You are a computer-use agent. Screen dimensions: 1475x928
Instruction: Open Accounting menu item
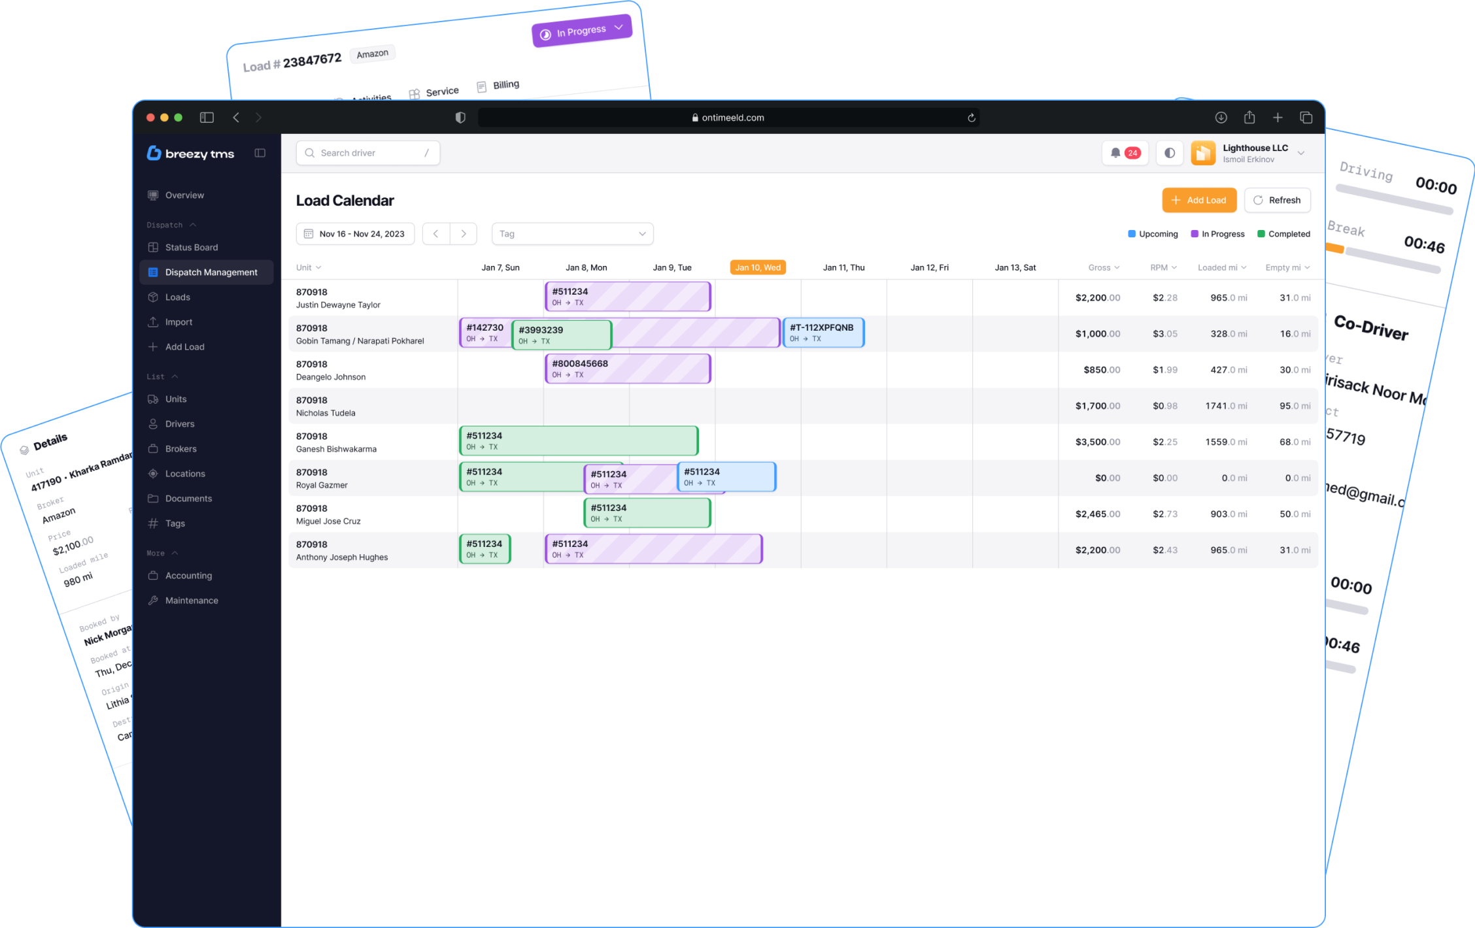click(188, 575)
